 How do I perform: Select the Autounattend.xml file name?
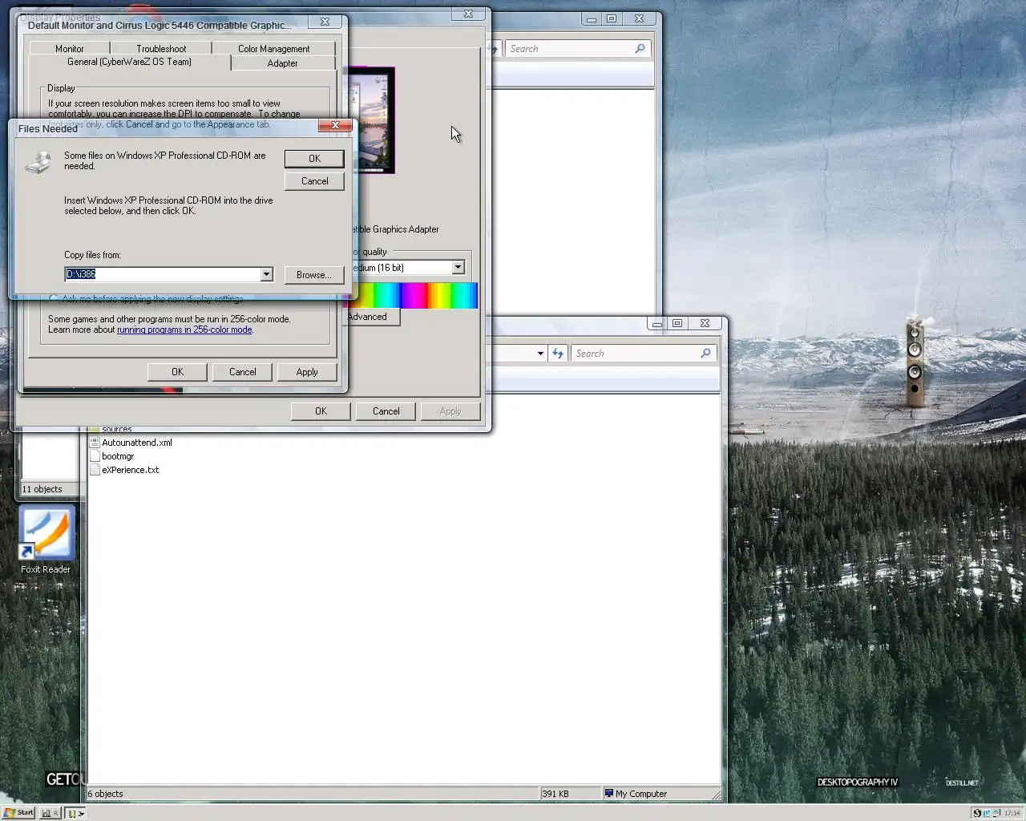click(x=137, y=443)
